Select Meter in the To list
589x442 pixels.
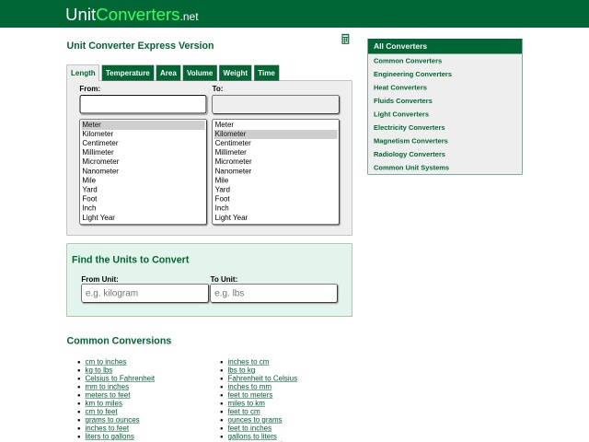point(275,124)
